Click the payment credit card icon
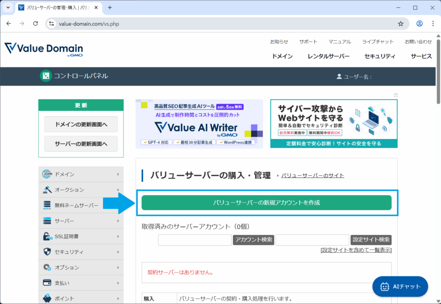The height and width of the screenshot is (304, 441). [x=47, y=283]
